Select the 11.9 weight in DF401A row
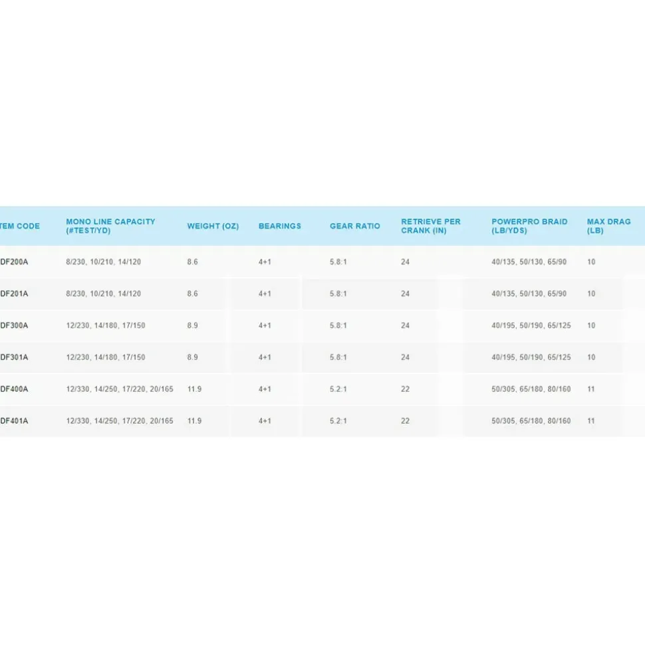645x645 pixels. [194, 421]
